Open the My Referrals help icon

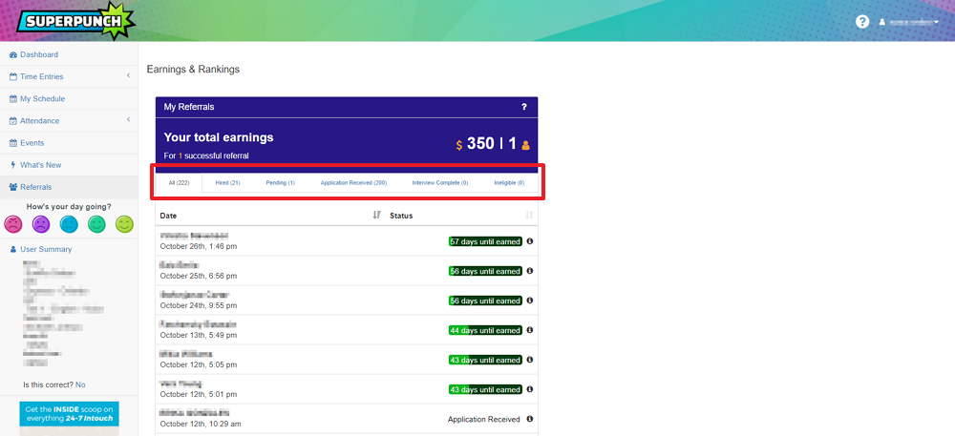[523, 107]
